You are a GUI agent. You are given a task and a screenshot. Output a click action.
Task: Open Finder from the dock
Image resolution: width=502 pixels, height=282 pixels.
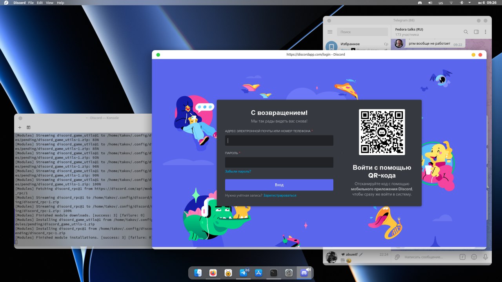(198, 273)
